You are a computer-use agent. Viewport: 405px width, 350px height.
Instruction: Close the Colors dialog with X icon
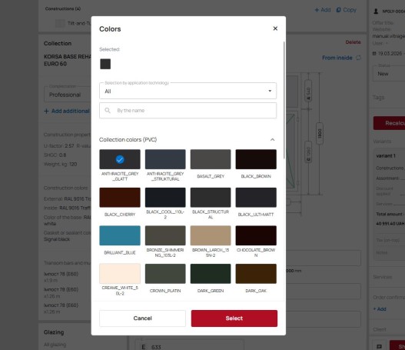275,28
